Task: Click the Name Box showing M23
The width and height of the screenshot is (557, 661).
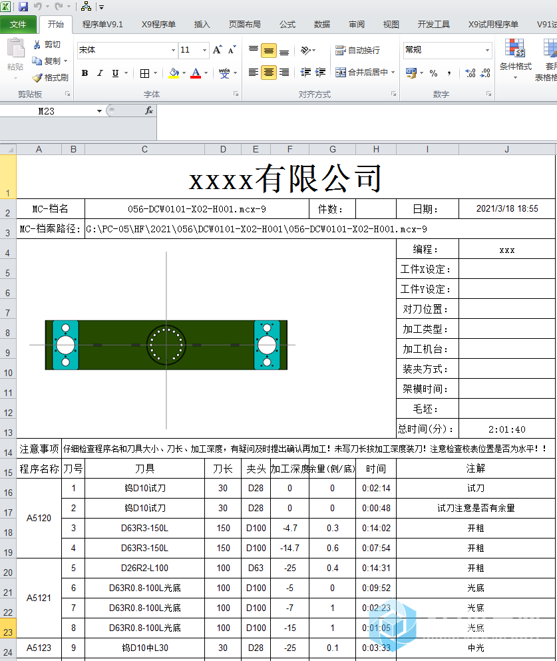Action: (47, 111)
